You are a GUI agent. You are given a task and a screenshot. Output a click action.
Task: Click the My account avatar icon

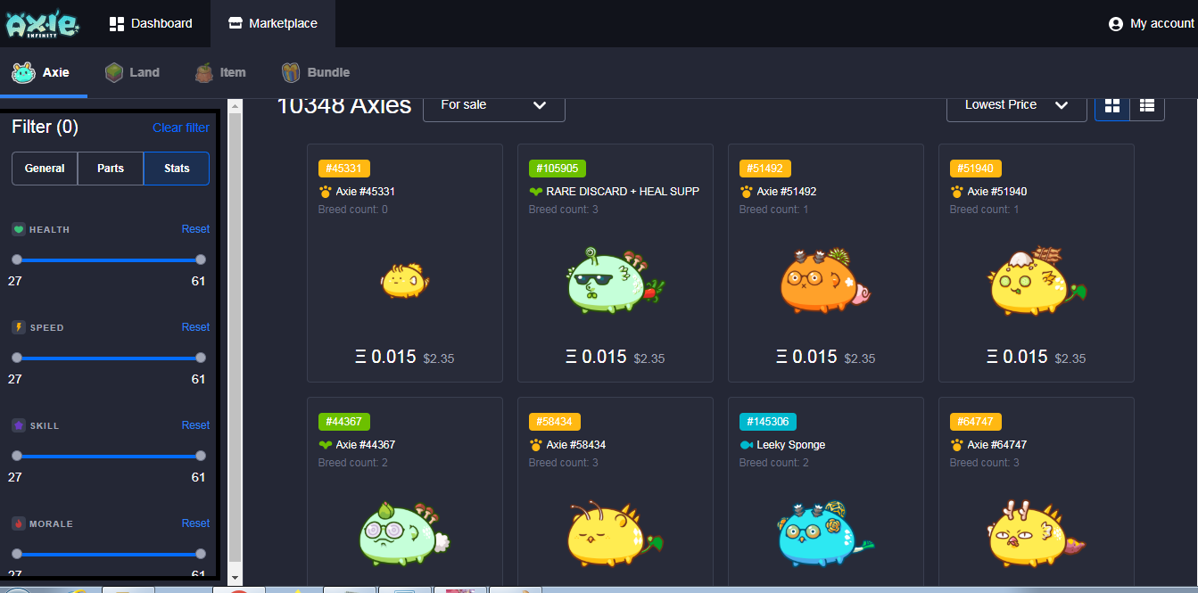click(x=1115, y=24)
